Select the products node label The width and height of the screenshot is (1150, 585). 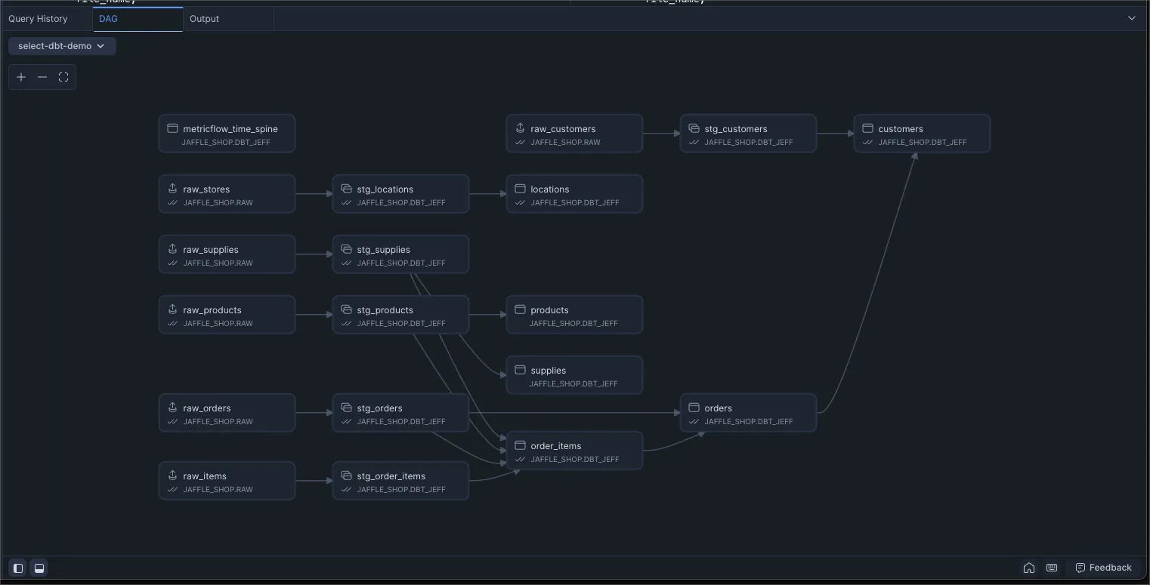549,310
